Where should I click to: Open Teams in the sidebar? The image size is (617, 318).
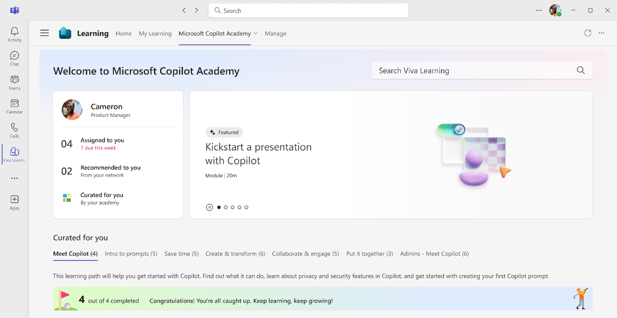(x=15, y=82)
